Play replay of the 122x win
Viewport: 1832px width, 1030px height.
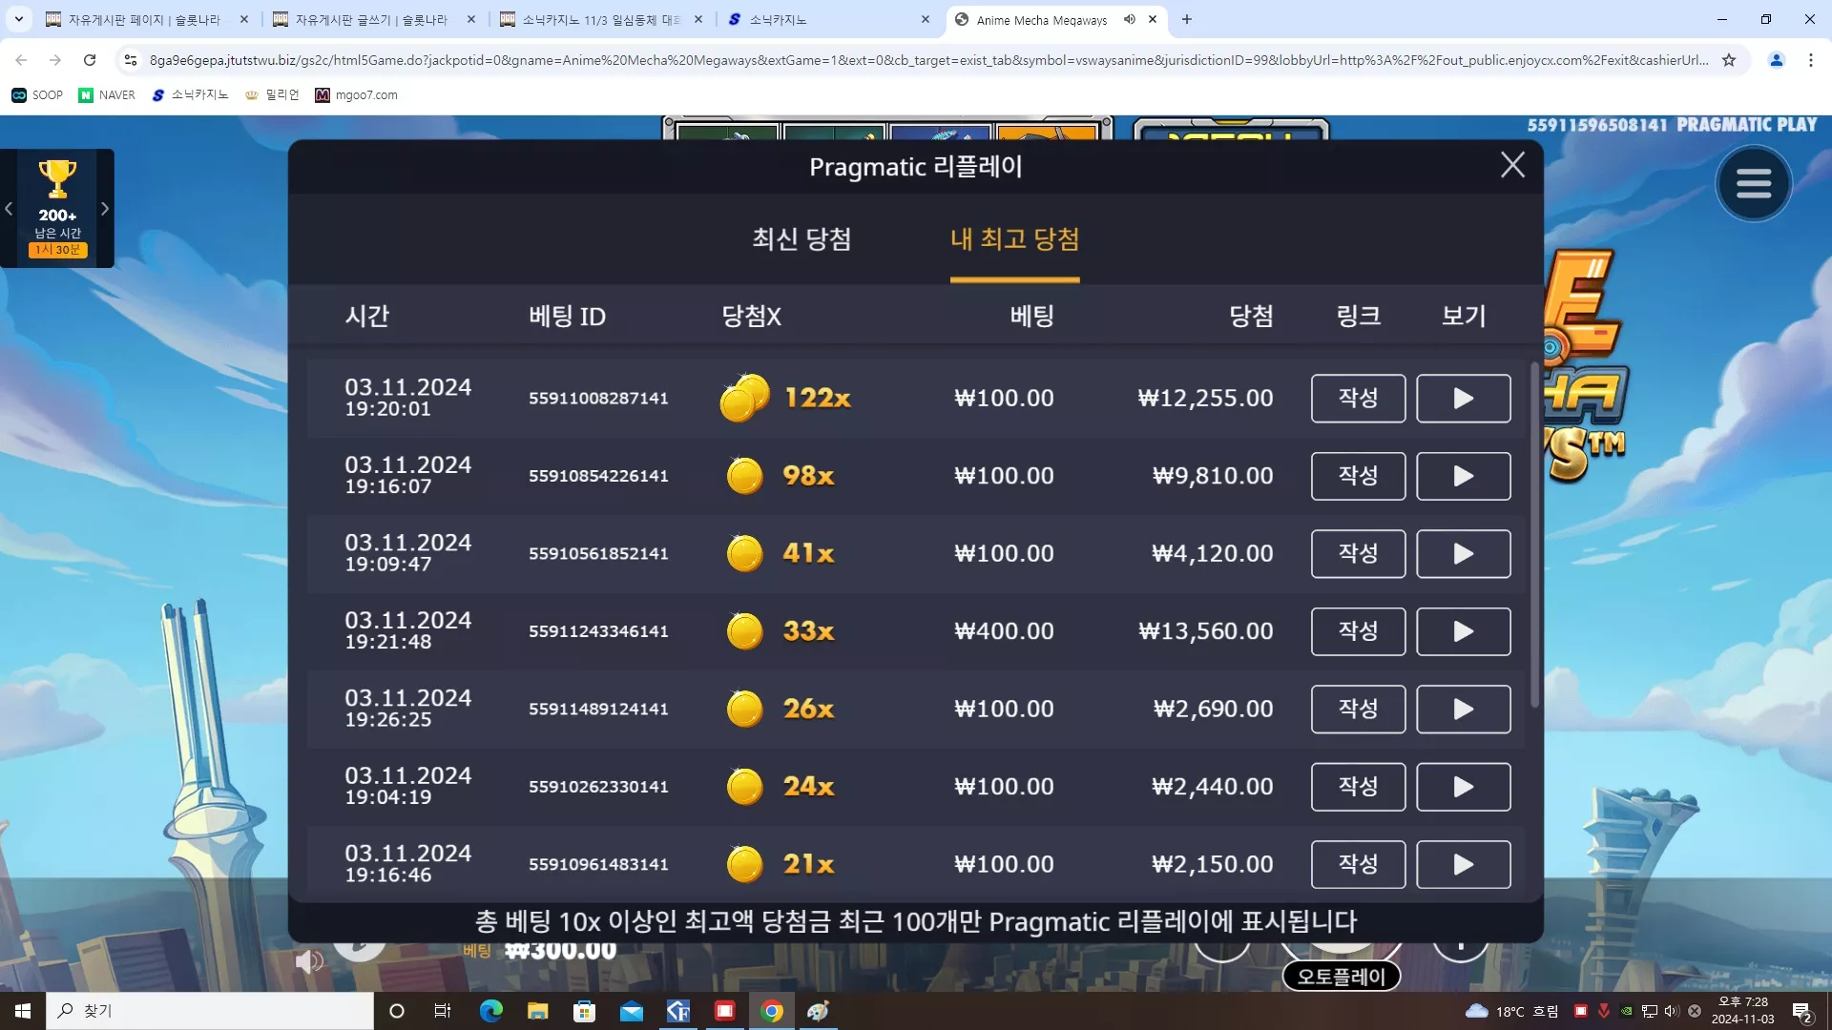click(1463, 398)
